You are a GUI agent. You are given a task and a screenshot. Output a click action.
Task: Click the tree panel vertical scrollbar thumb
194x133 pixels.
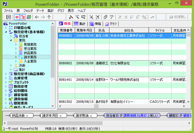click(x=53, y=52)
